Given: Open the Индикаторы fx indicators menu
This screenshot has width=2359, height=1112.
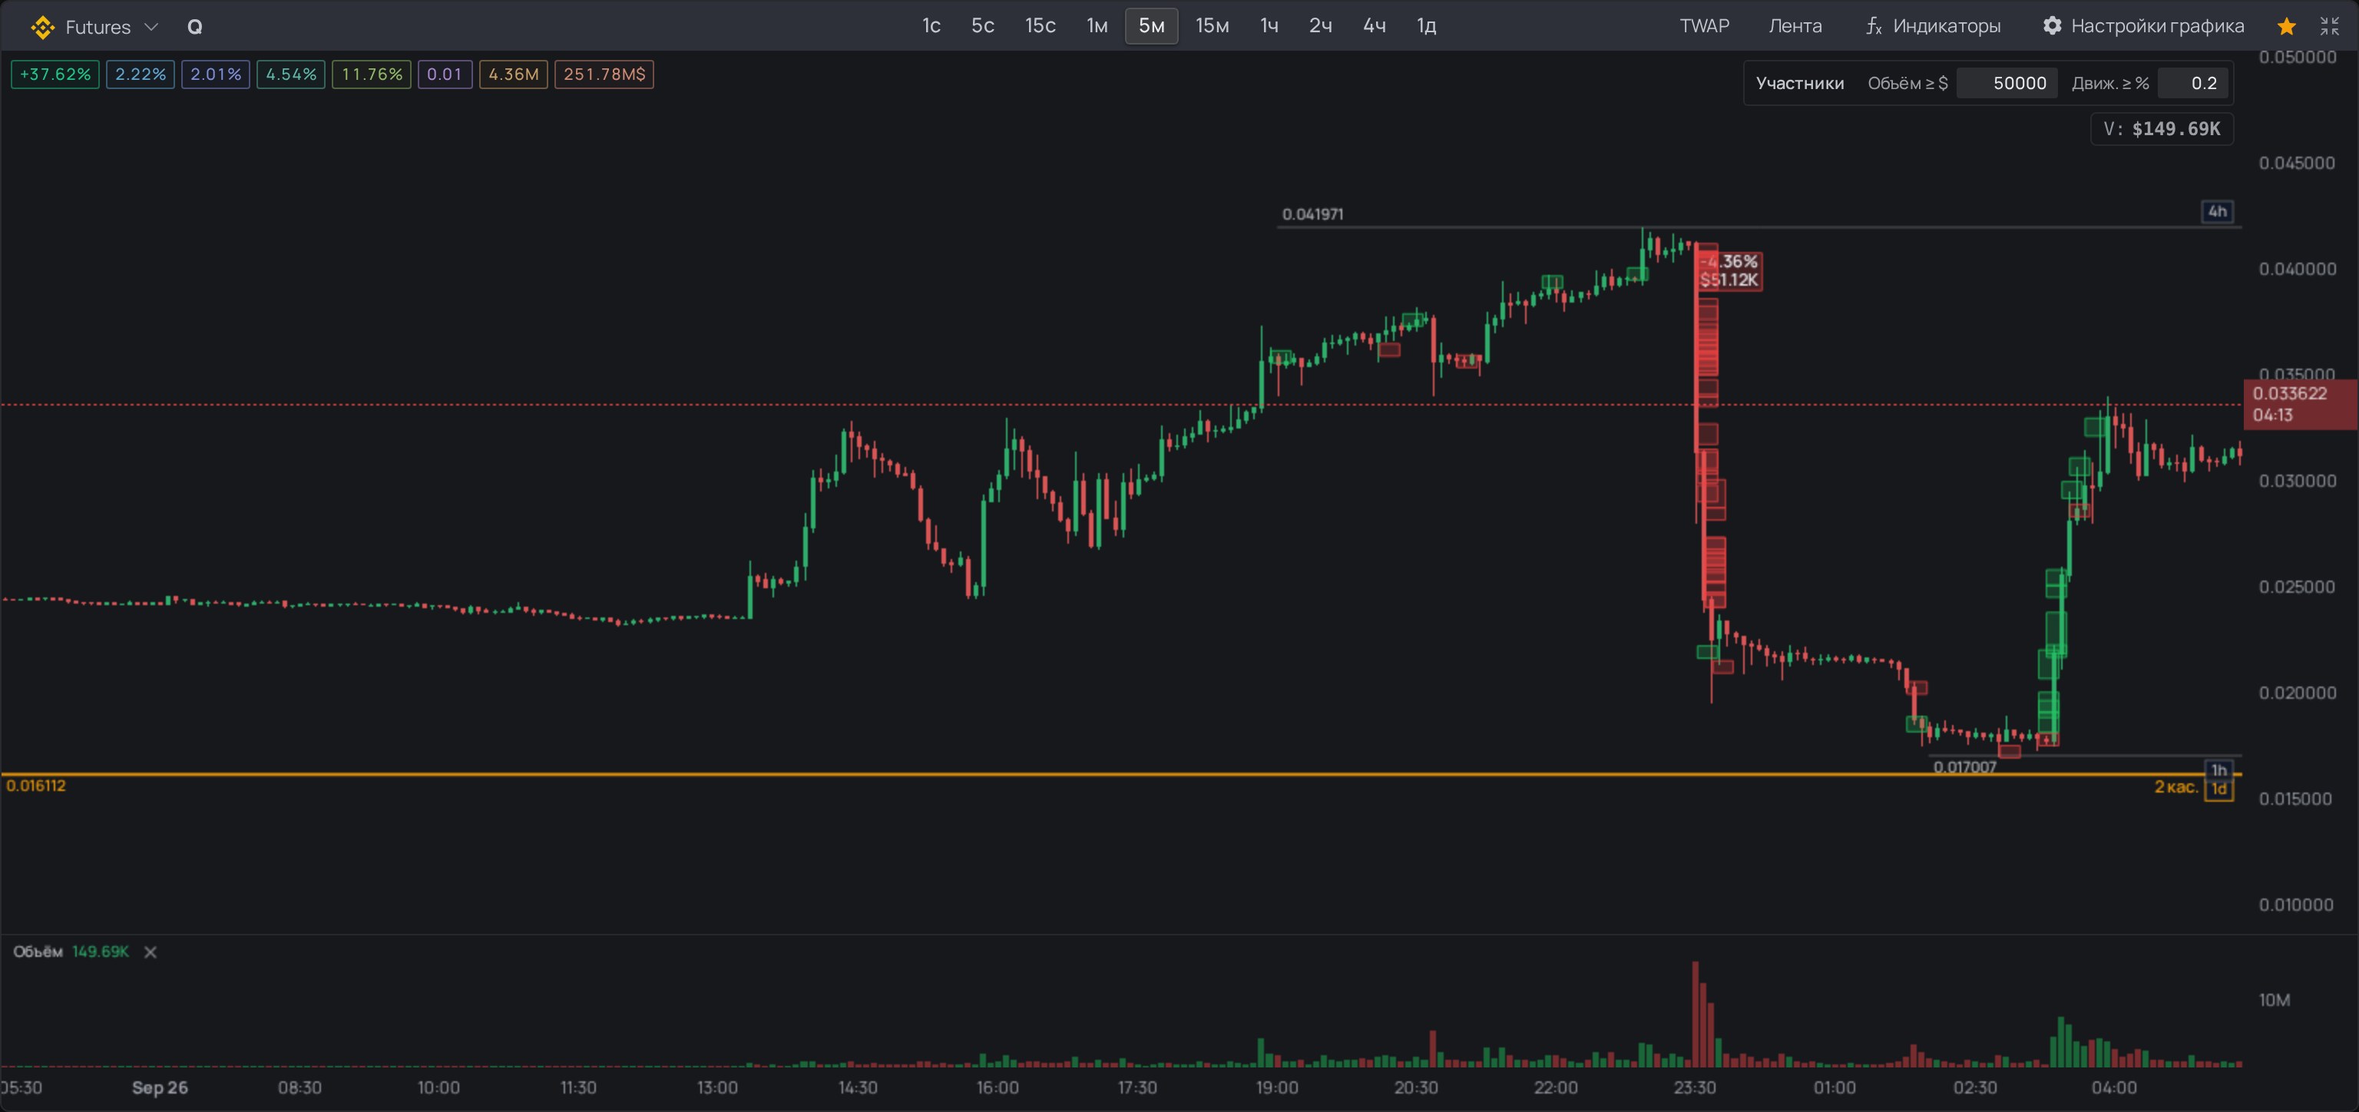Looking at the screenshot, I should [x=1933, y=25].
